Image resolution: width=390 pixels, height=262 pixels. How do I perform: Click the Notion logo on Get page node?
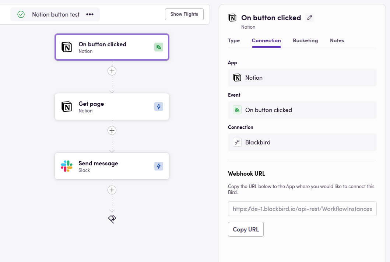[x=67, y=107]
